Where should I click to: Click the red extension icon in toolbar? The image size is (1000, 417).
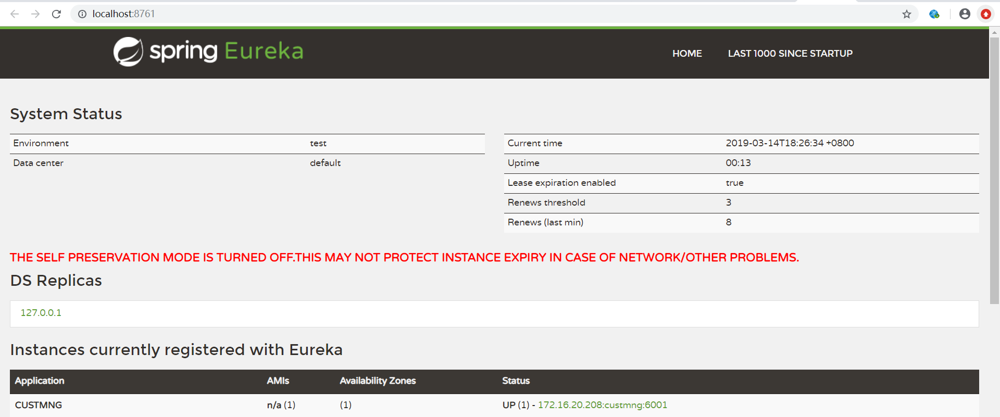tap(986, 14)
